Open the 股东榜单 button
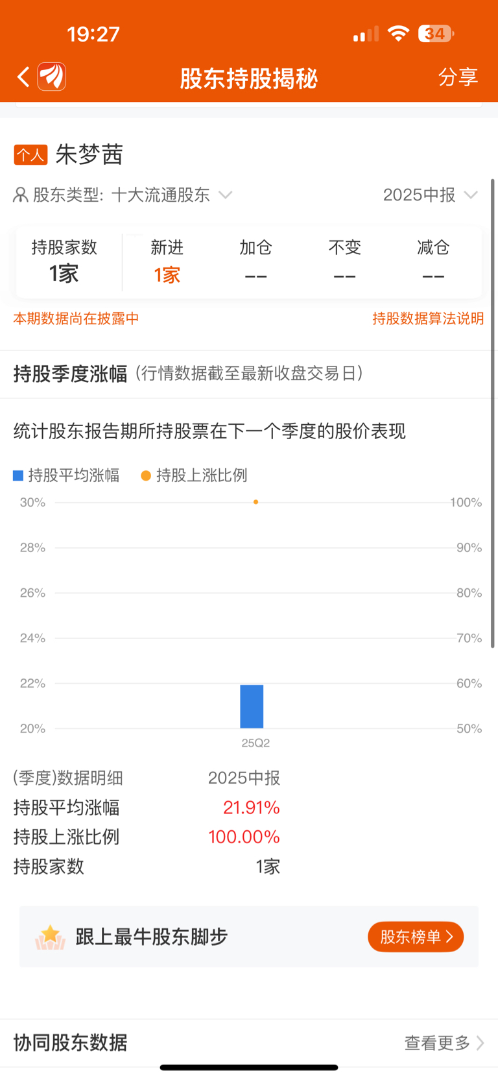Viewport: 498px width, 1080px height. 416,937
